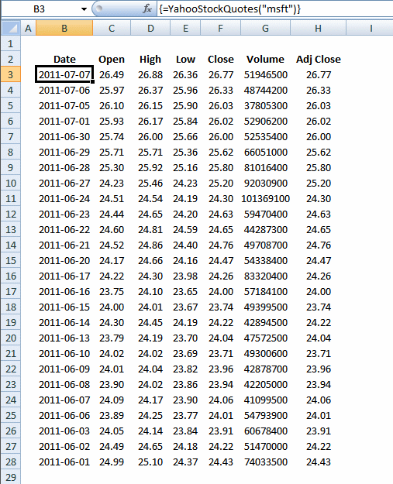
Task: Select the open price 24.99 cell
Action: (112, 462)
